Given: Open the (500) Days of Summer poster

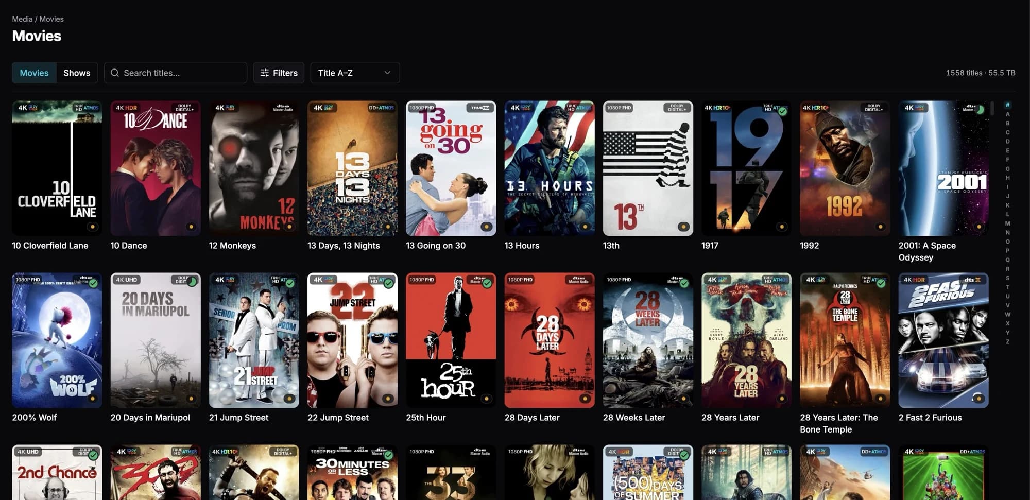Looking at the screenshot, I should (648, 472).
